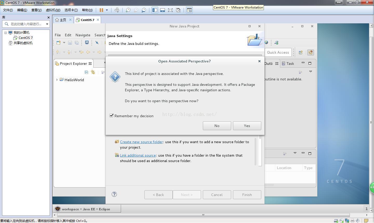The height and width of the screenshot is (223, 374).
Task: Close the 库 library panel
Action: click(48, 17)
